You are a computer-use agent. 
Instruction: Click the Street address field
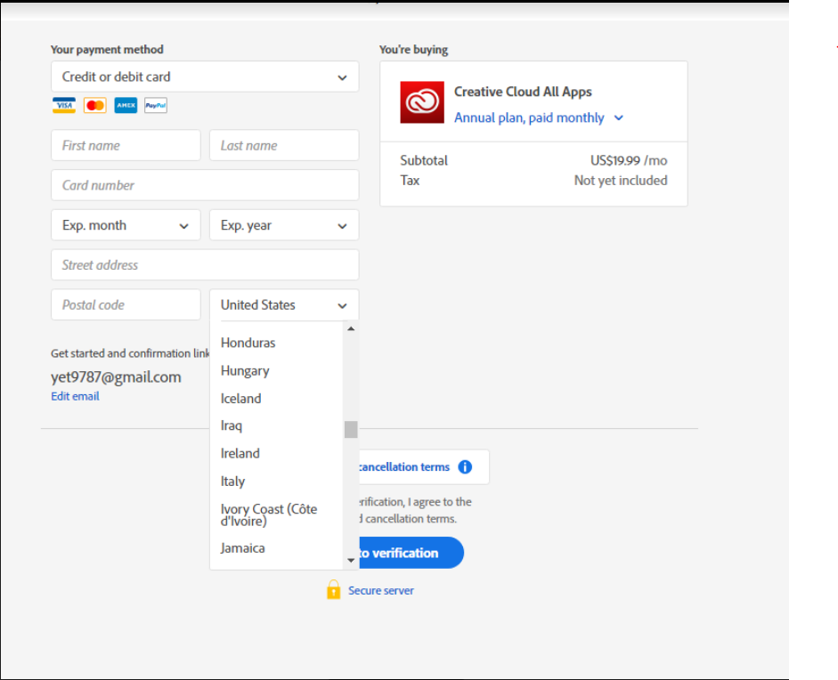point(205,265)
